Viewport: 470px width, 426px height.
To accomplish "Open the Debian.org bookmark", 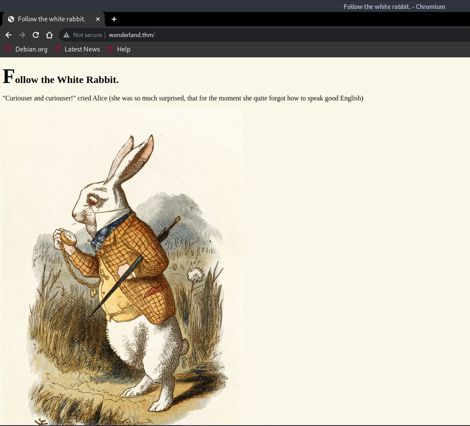I will 31,49.
